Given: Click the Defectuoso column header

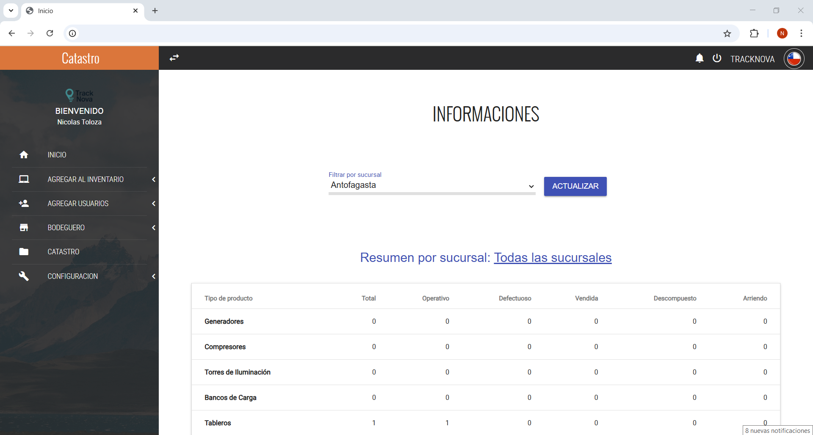Looking at the screenshot, I should (x=515, y=298).
